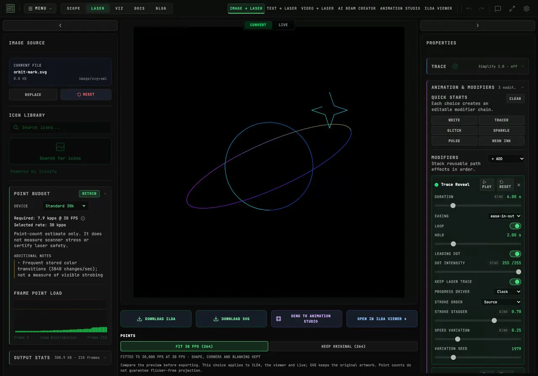Toggle the Keep Laser Trace switch
Image resolution: width=538 pixels, height=376 pixels.
(x=515, y=282)
